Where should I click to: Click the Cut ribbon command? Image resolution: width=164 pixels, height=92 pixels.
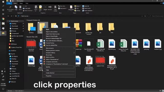25,6
